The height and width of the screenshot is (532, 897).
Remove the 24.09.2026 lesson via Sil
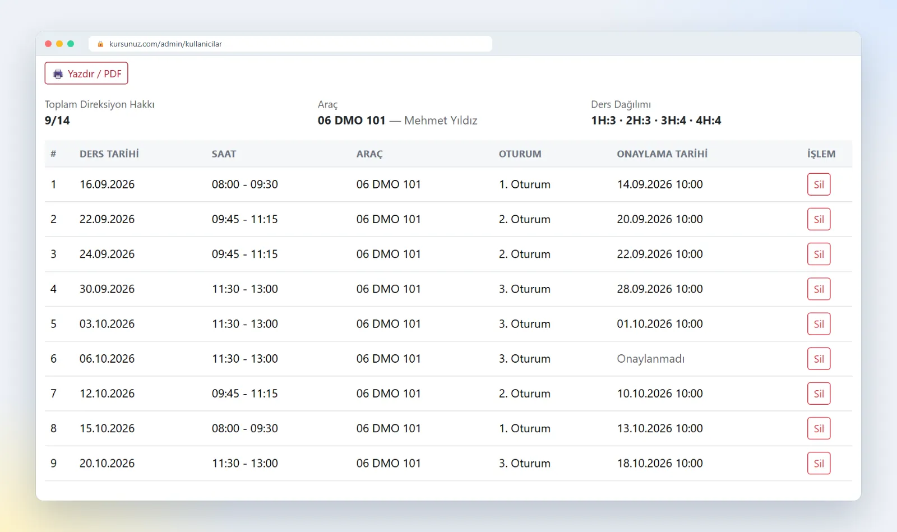[819, 254]
